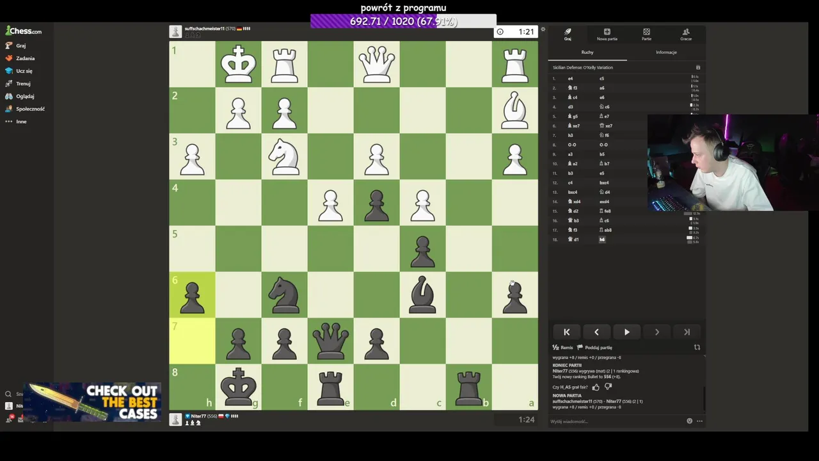Click the chat panel scrollbar

pos(704,398)
